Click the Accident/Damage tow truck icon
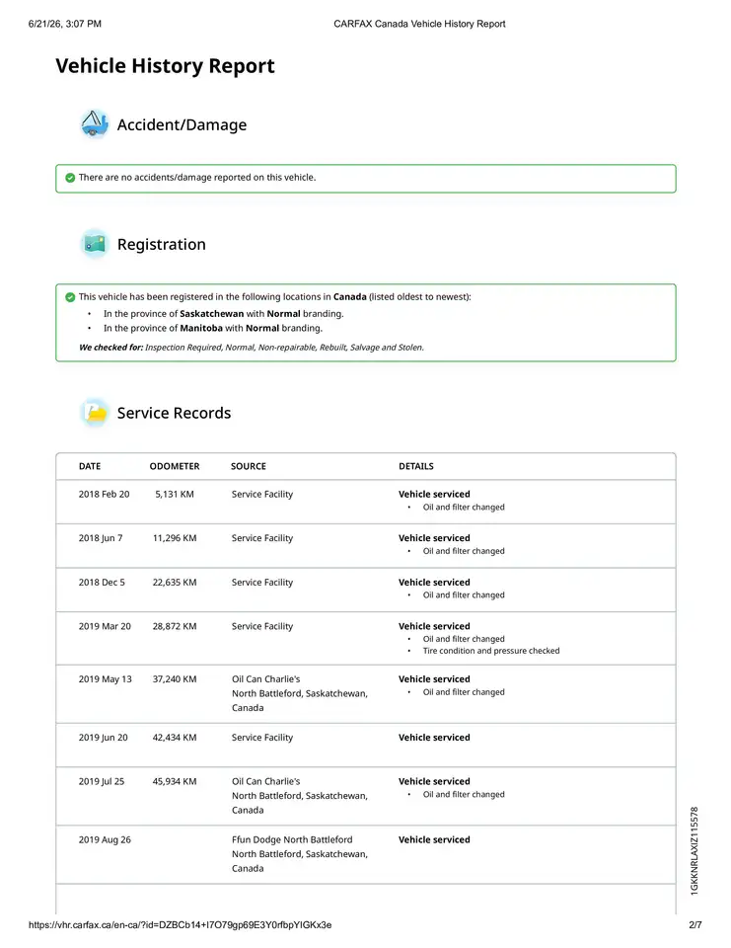Image resolution: width=731 pixels, height=948 pixels. [x=95, y=124]
